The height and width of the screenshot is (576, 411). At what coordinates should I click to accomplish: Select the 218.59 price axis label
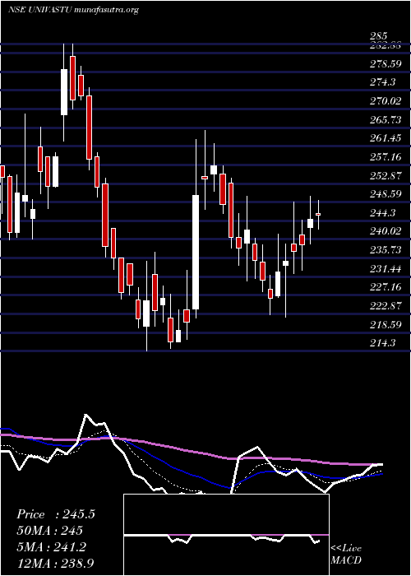click(x=386, y=325)
